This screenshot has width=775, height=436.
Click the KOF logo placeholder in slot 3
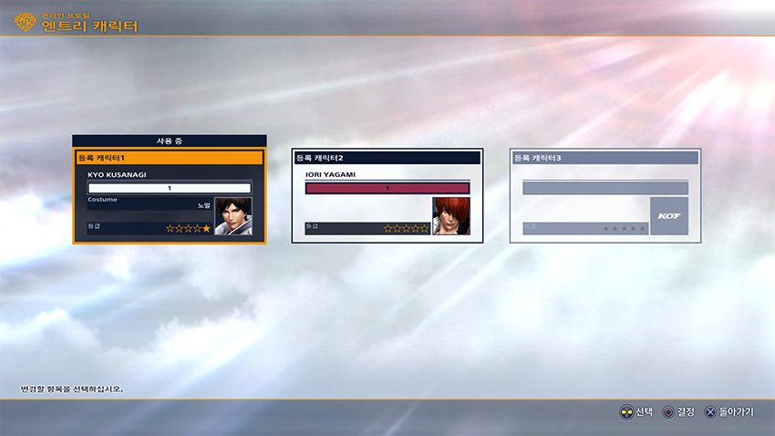tap(668, 216)
